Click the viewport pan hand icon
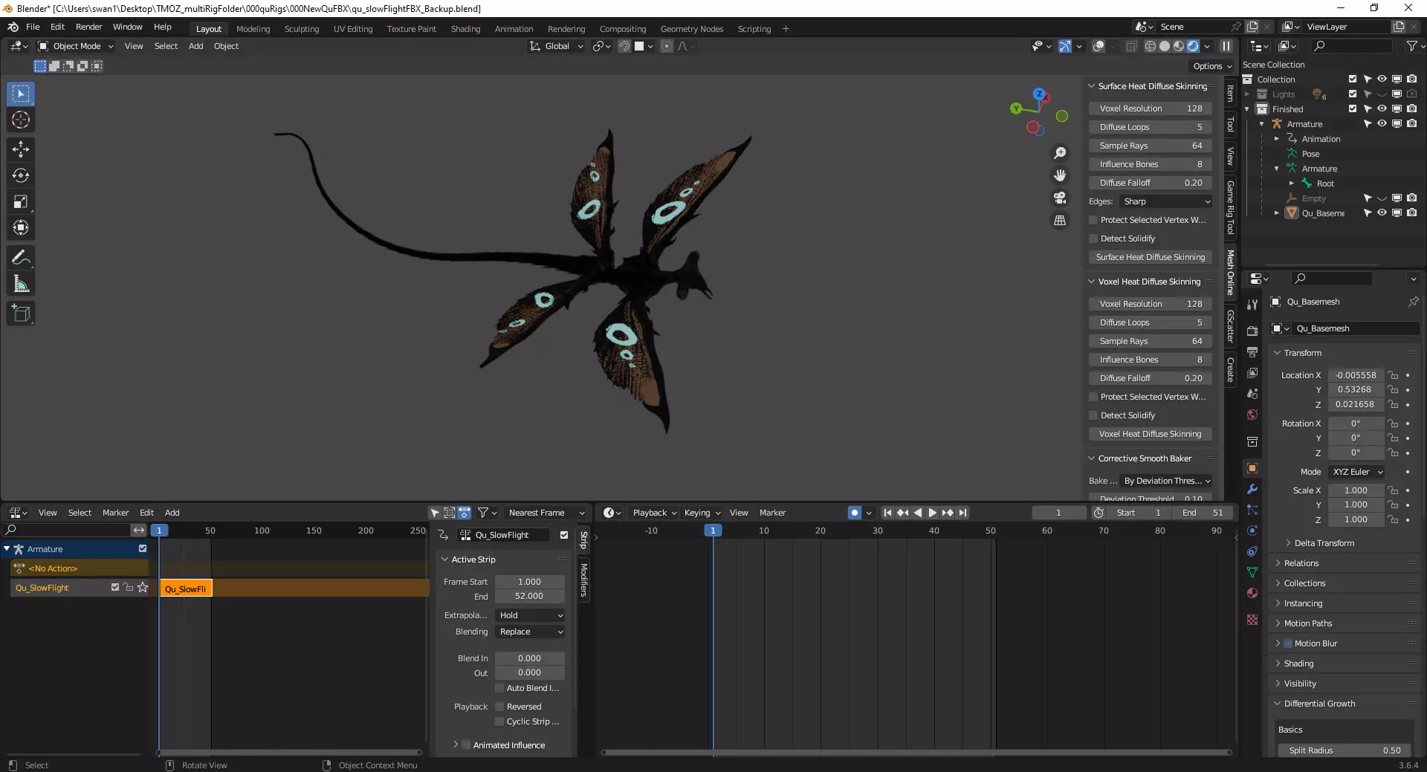Viewport: 1427px width, 772px height. point(1060,175)
